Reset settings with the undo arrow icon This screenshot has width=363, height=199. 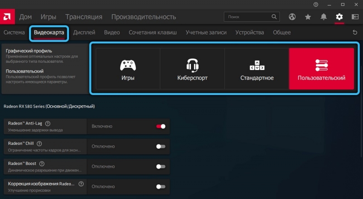pyautogui.click(x=355, y=32)
